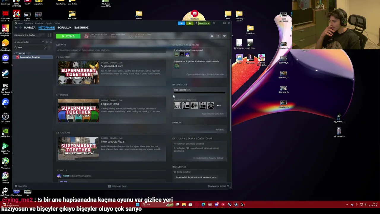
Task: Expand the Batshh0z account dropdown
Action: [204, 23]
